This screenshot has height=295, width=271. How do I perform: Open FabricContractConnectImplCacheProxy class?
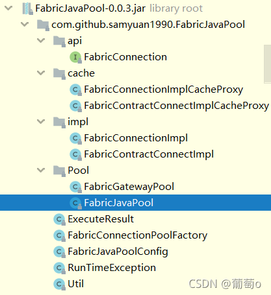pyautogui.click(x=177, y=106)
